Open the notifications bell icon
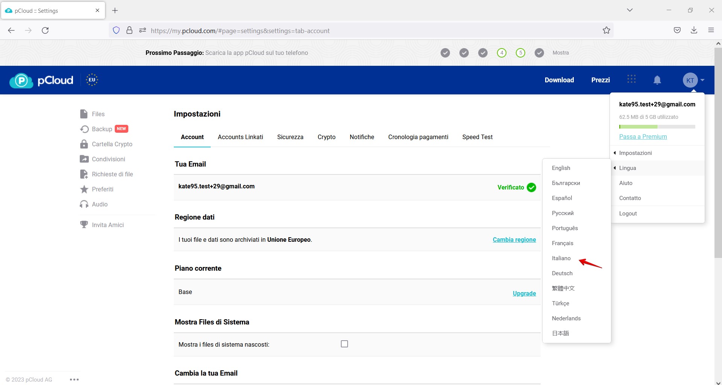 657,80
